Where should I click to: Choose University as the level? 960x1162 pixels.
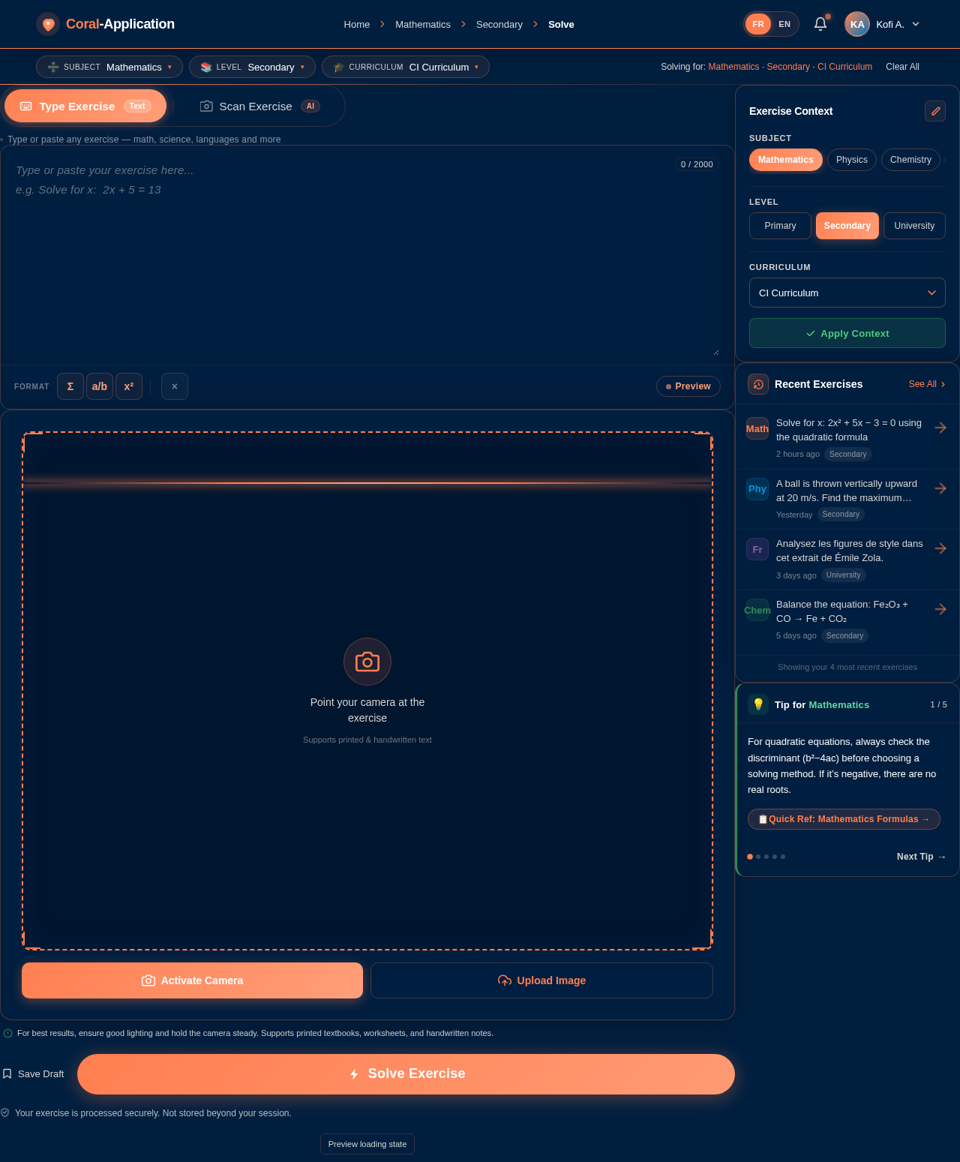point(914,226)
